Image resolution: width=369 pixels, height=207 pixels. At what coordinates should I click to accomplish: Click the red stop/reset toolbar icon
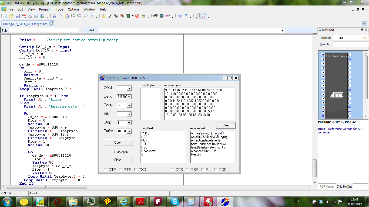coord(137,16)
